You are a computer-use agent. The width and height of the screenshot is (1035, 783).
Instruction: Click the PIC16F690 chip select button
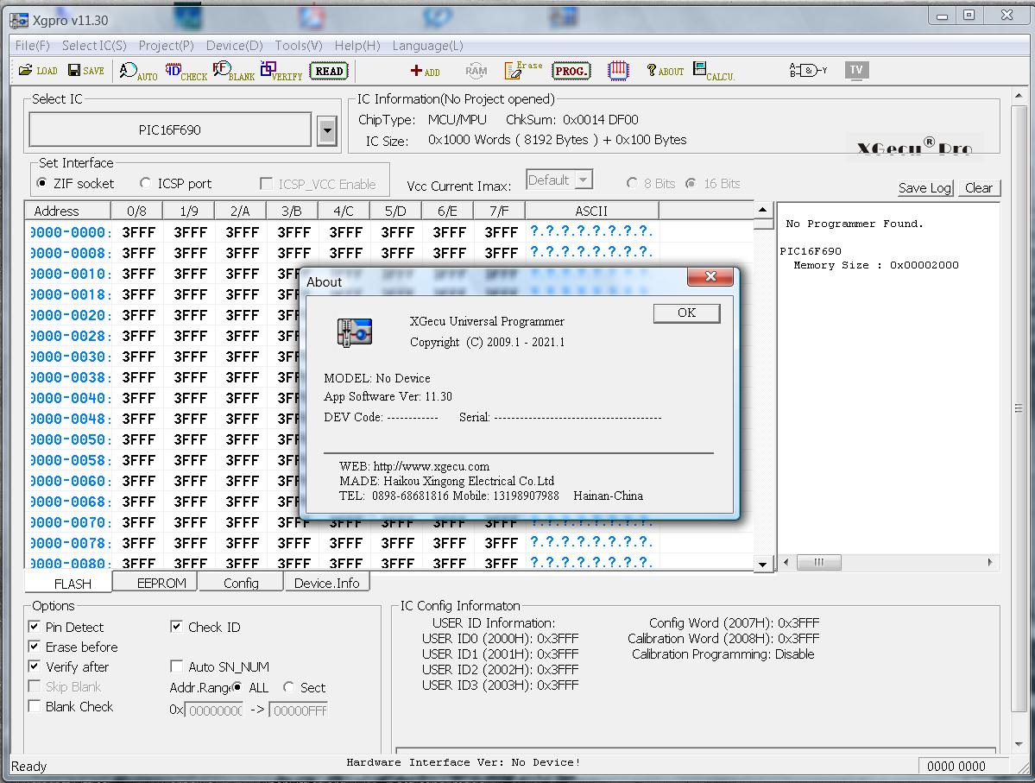click(x=170, y=130)
